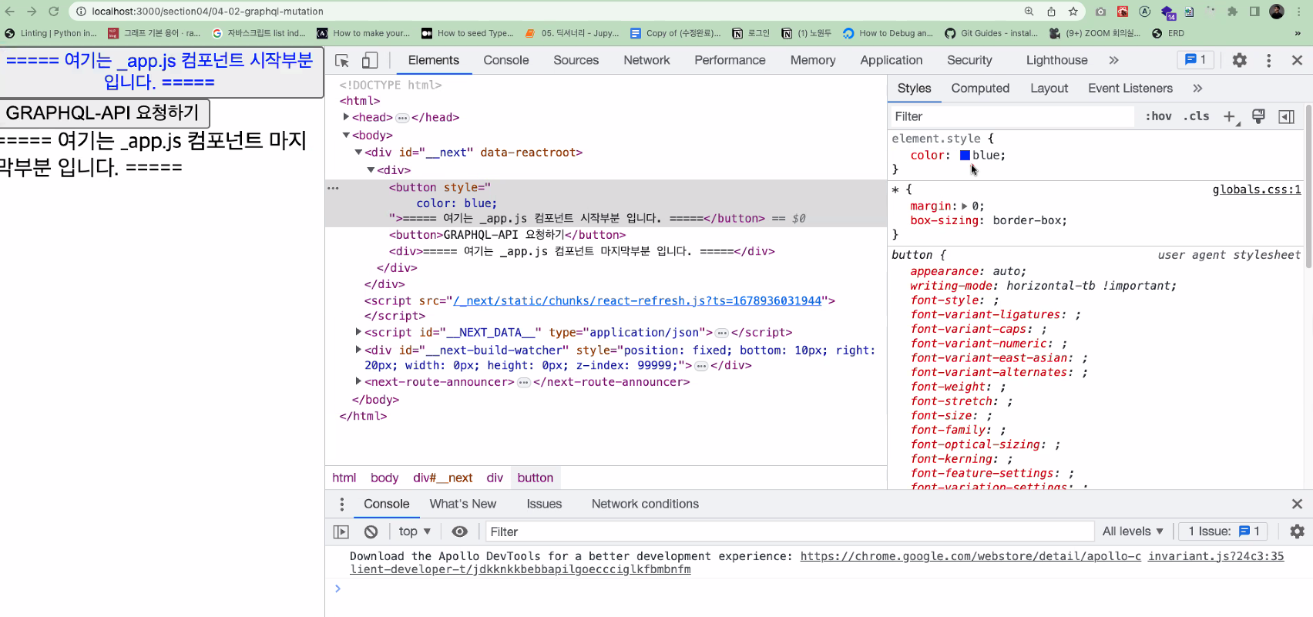Click the selected row's three-dot actions icon
The width and height of the screenshot is (1313, 617).
pyautogui.click(x=333, y=188)
